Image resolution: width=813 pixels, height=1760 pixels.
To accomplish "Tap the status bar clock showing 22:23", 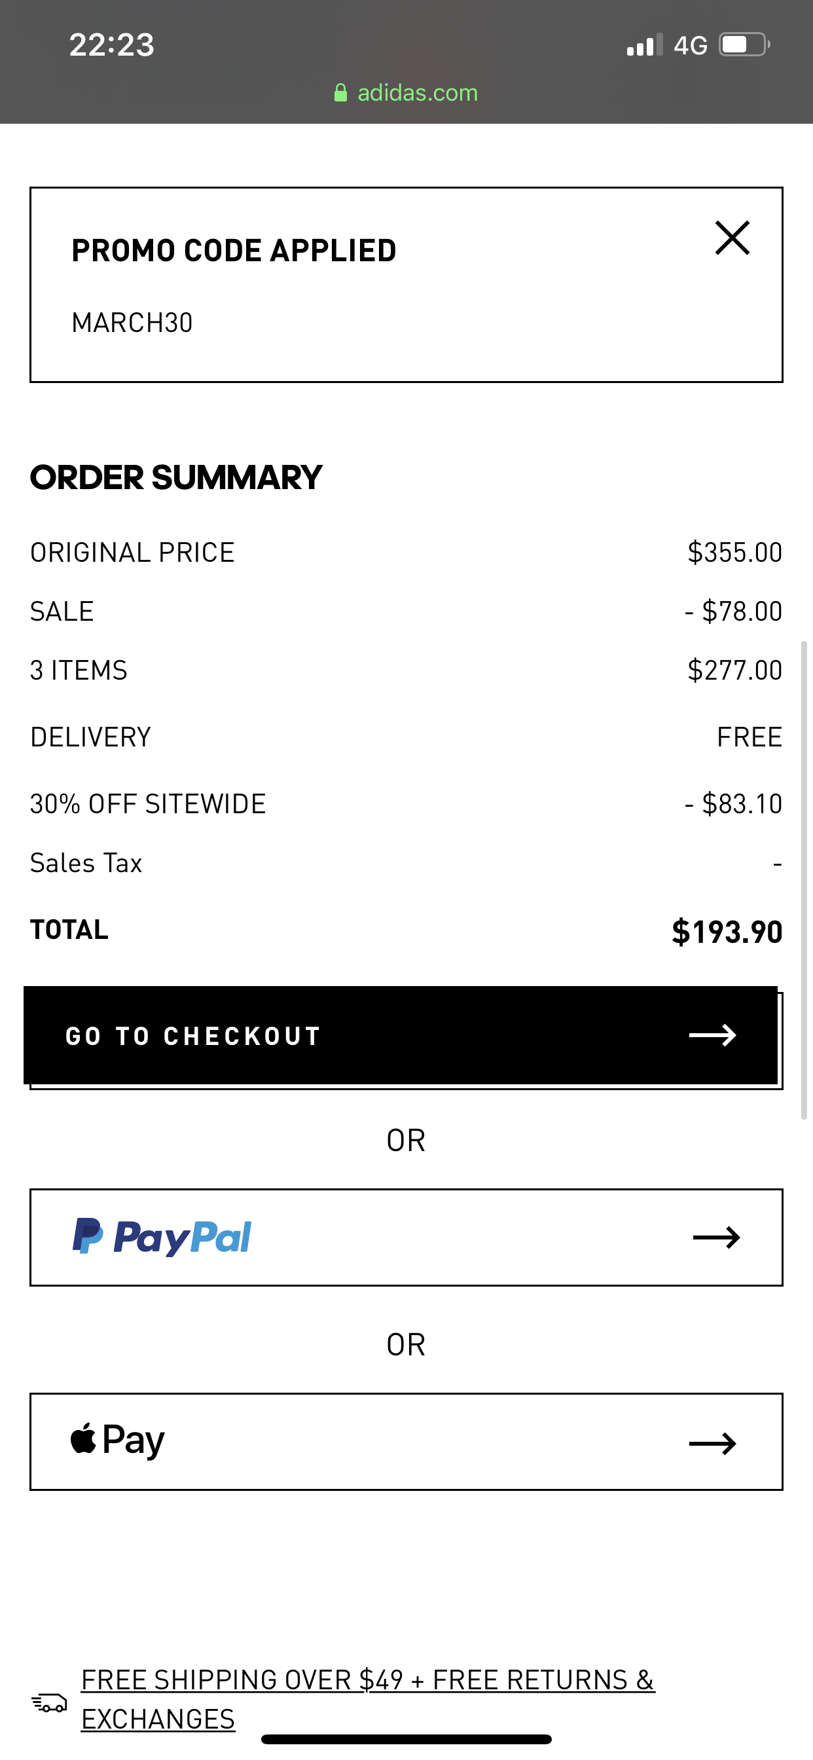I will tap(111, 45).
